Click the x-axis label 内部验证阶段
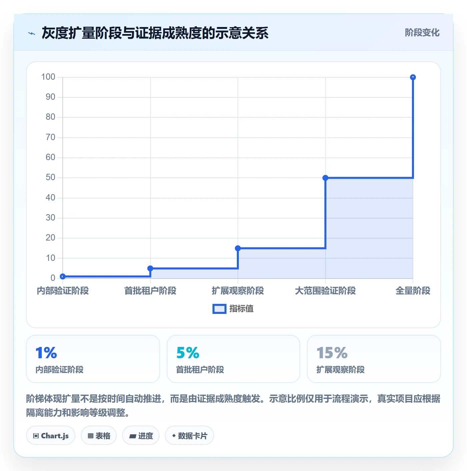This screenshot has height=471, width=467. point(63,291)
